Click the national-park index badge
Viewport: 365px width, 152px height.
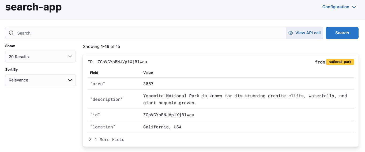point(340,62)
